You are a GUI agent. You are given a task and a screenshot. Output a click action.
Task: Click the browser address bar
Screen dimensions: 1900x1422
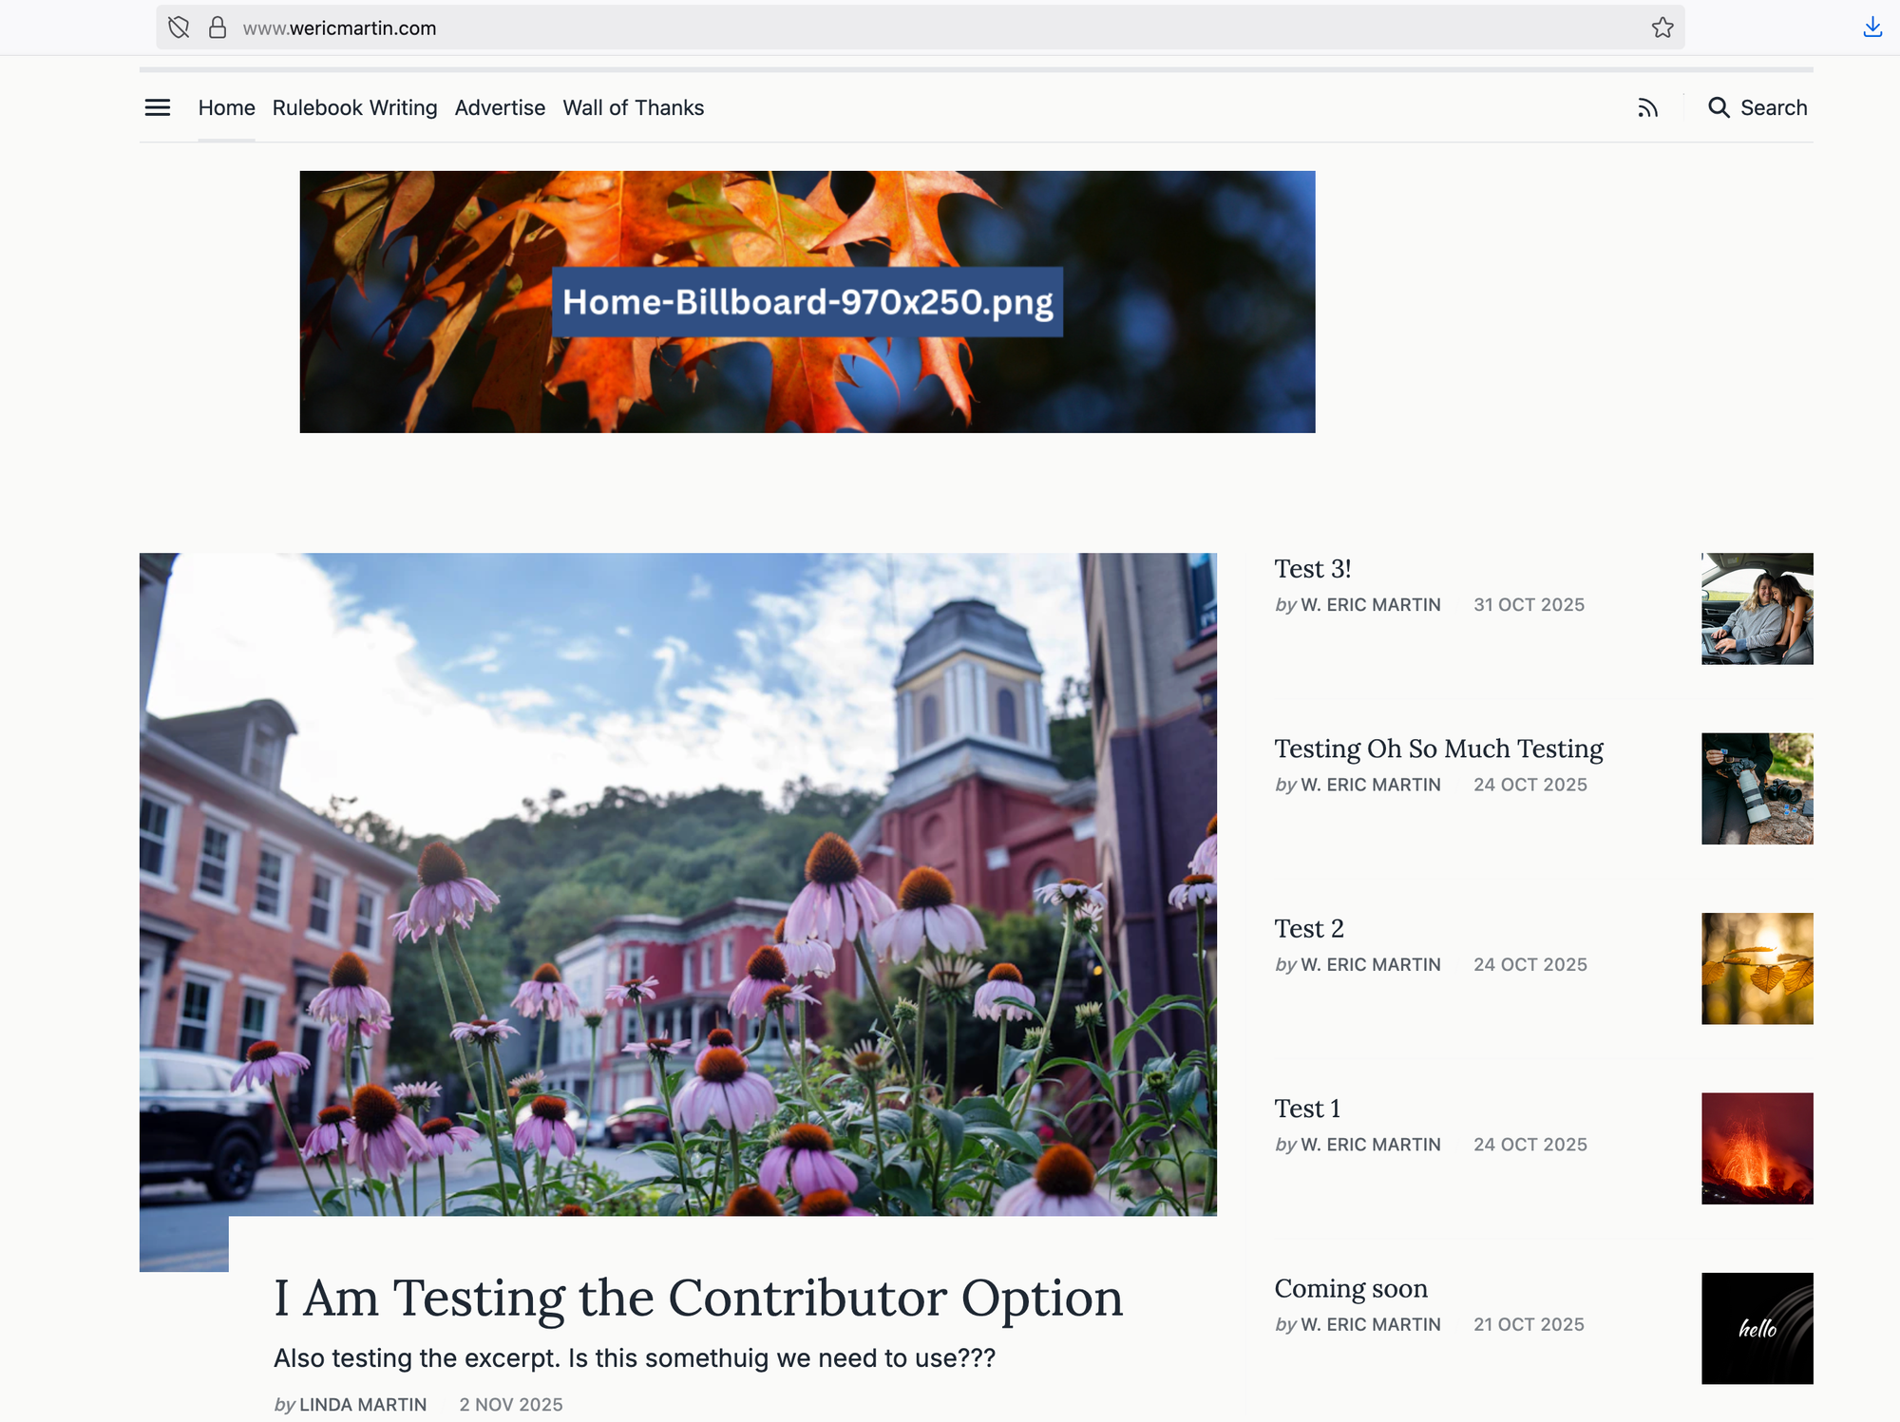(x=855, y=28)
